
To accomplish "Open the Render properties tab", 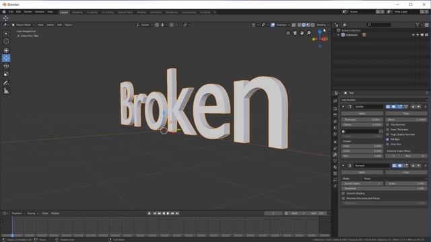I will pos(335,109).
